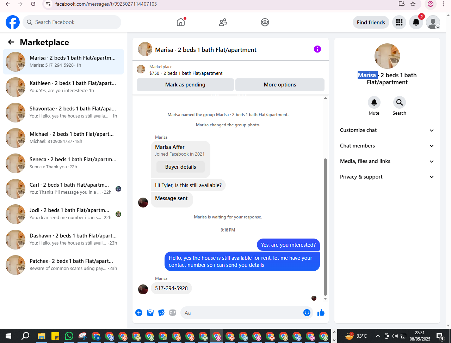Image resolution: width=451 pixels, height=343 pixels.
Task: Open Jodi conversation in list
Action: pyautogui.click(x=63, y=214)
